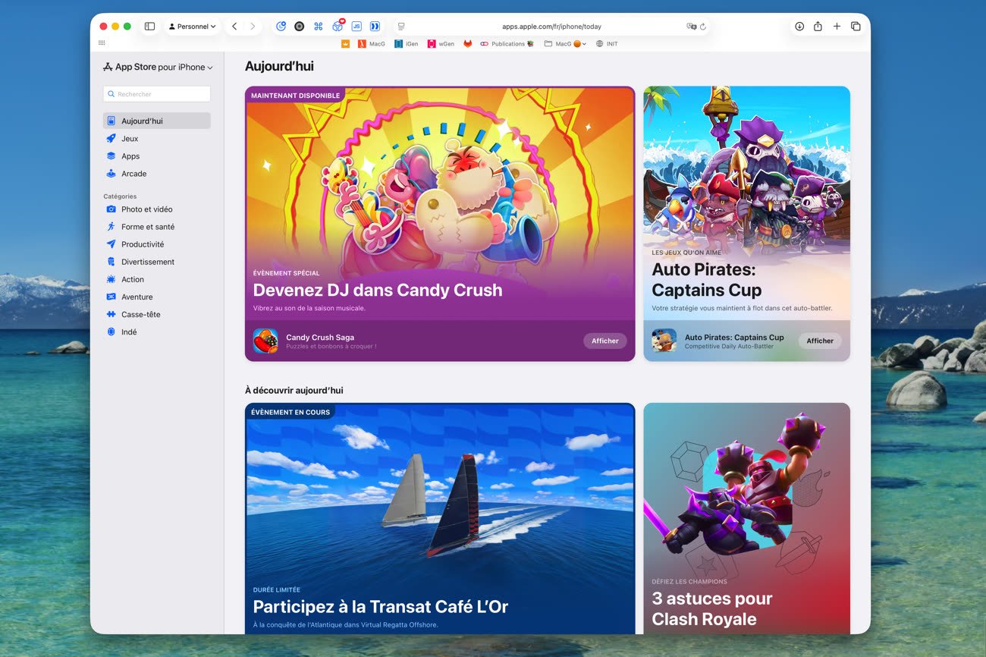Open Safari downloads icon in toolbar
This screenshot has height=657, width=986.
(x=799, y=27)
